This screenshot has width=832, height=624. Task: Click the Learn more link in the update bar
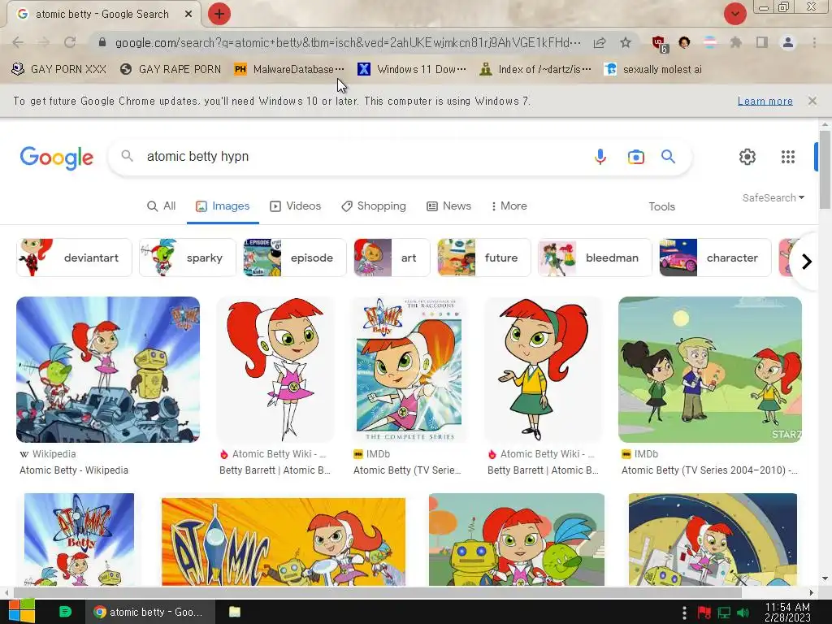[765, 101]
